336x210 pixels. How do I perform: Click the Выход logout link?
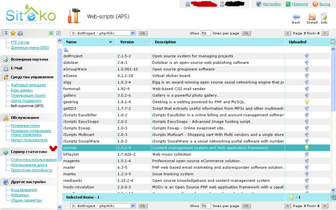[x=325, y=4]
